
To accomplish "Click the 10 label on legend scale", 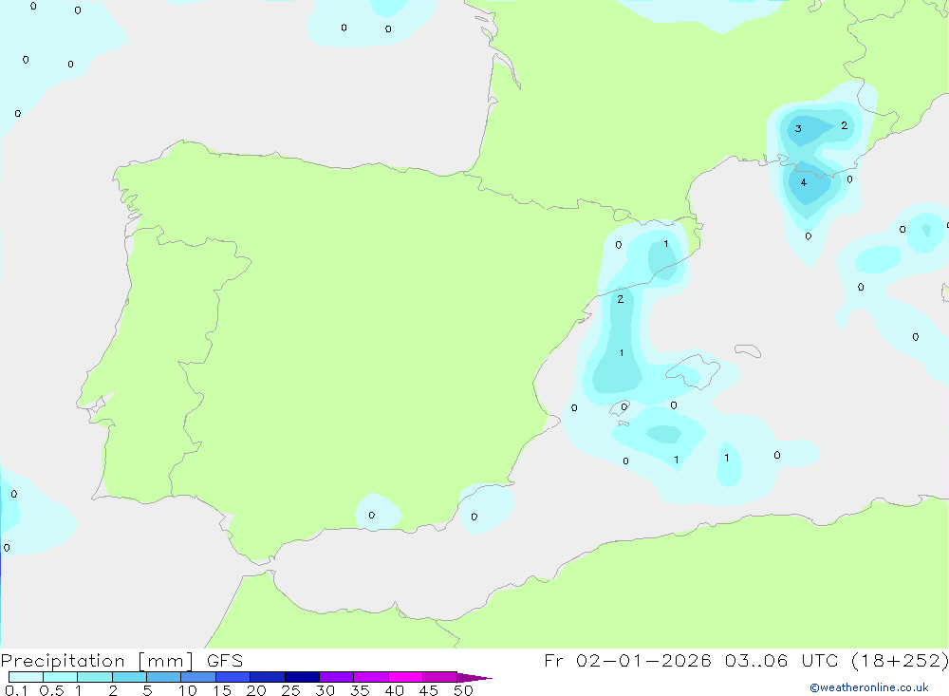I will point(187,690).
